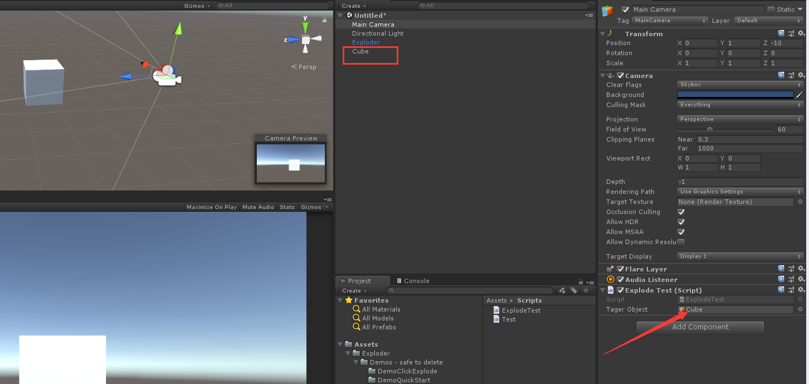
Task: Open the Layer dropdown showing Default
Action: (768, 20)
